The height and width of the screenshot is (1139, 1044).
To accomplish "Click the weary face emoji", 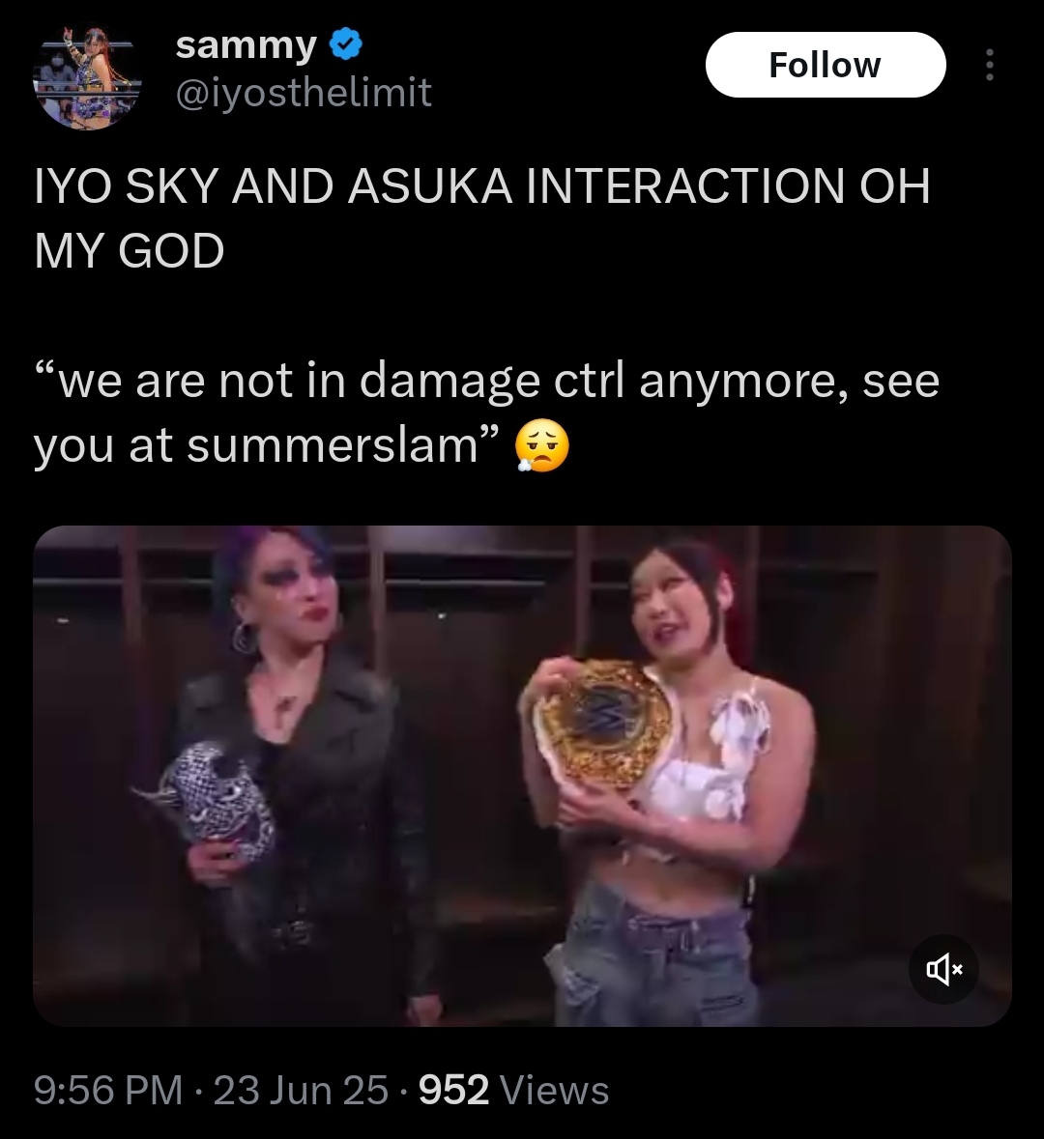I will click(x=541, y=447).
